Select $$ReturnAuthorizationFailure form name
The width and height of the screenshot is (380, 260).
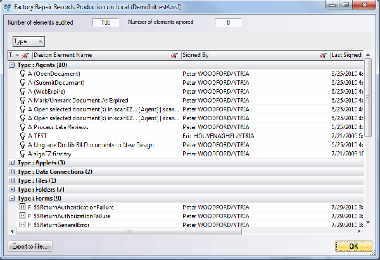[72, 216]
